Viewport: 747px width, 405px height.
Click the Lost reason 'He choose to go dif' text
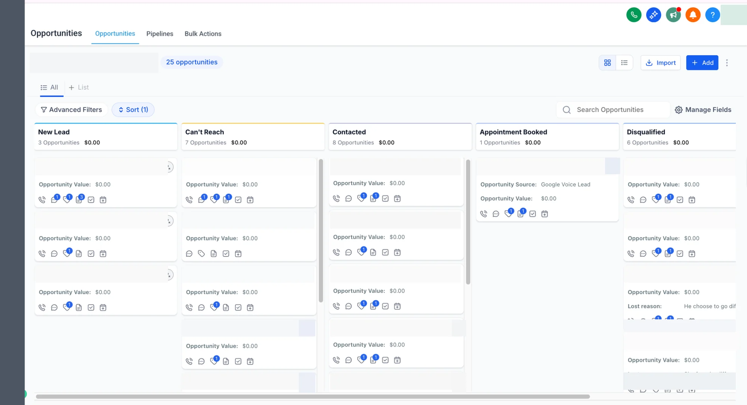pos(710,306)
